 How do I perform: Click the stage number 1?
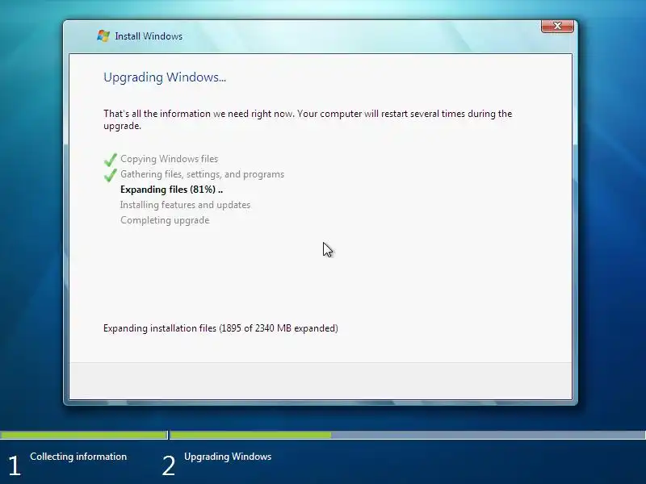14,466
